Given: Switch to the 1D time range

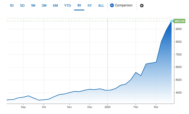Looking at the screenshot, I should pos(12,6).
